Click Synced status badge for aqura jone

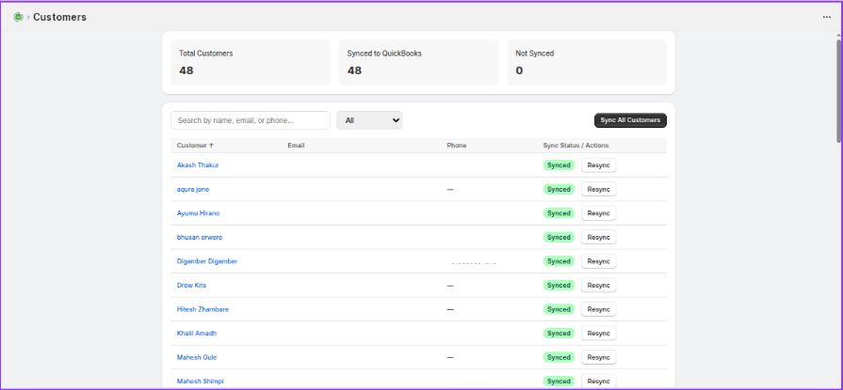[559, 189]
